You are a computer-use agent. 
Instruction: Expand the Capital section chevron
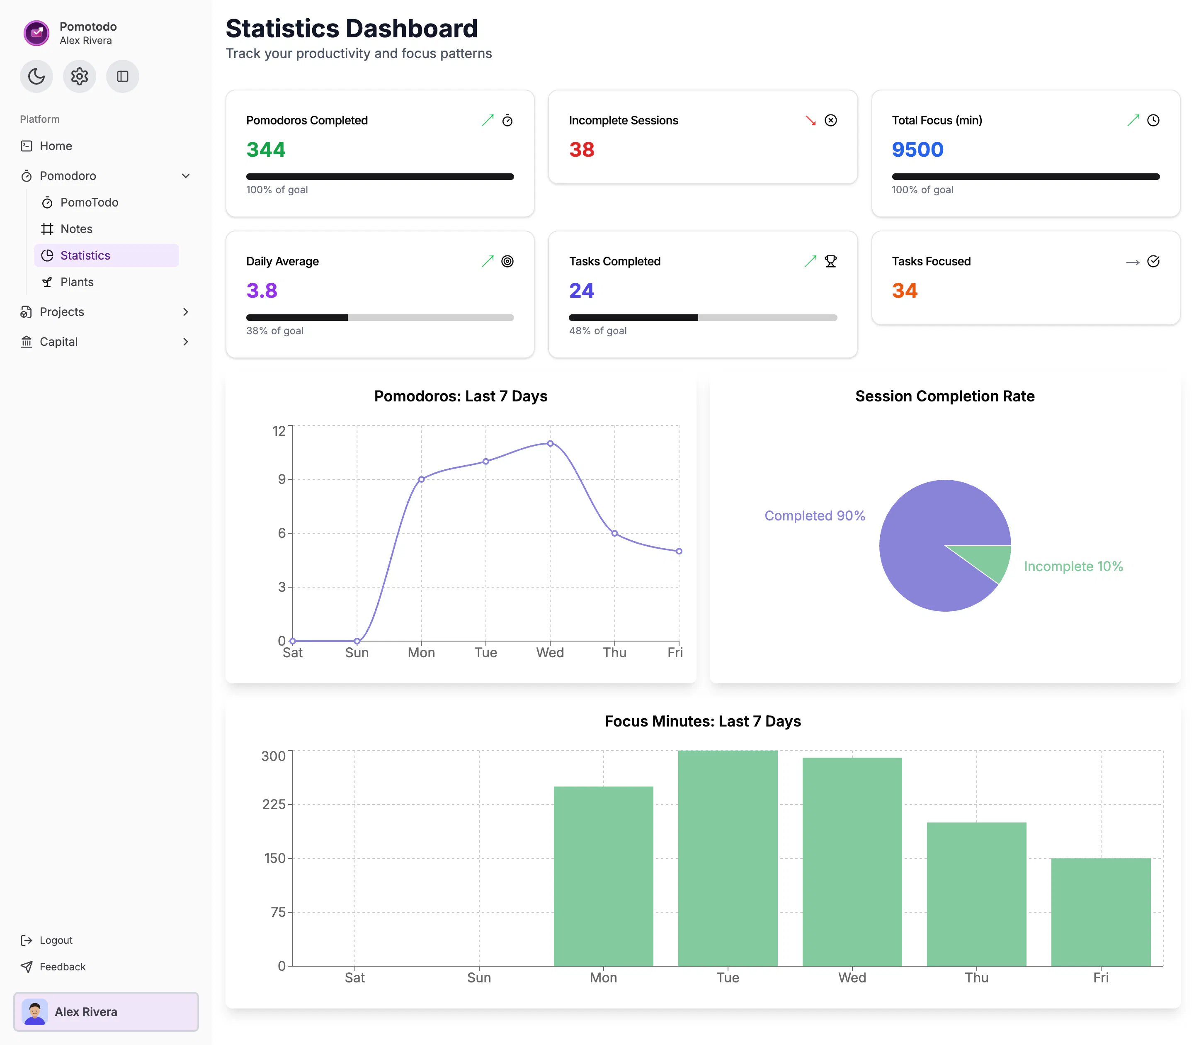pyautogui.click(x=185, y=342)
